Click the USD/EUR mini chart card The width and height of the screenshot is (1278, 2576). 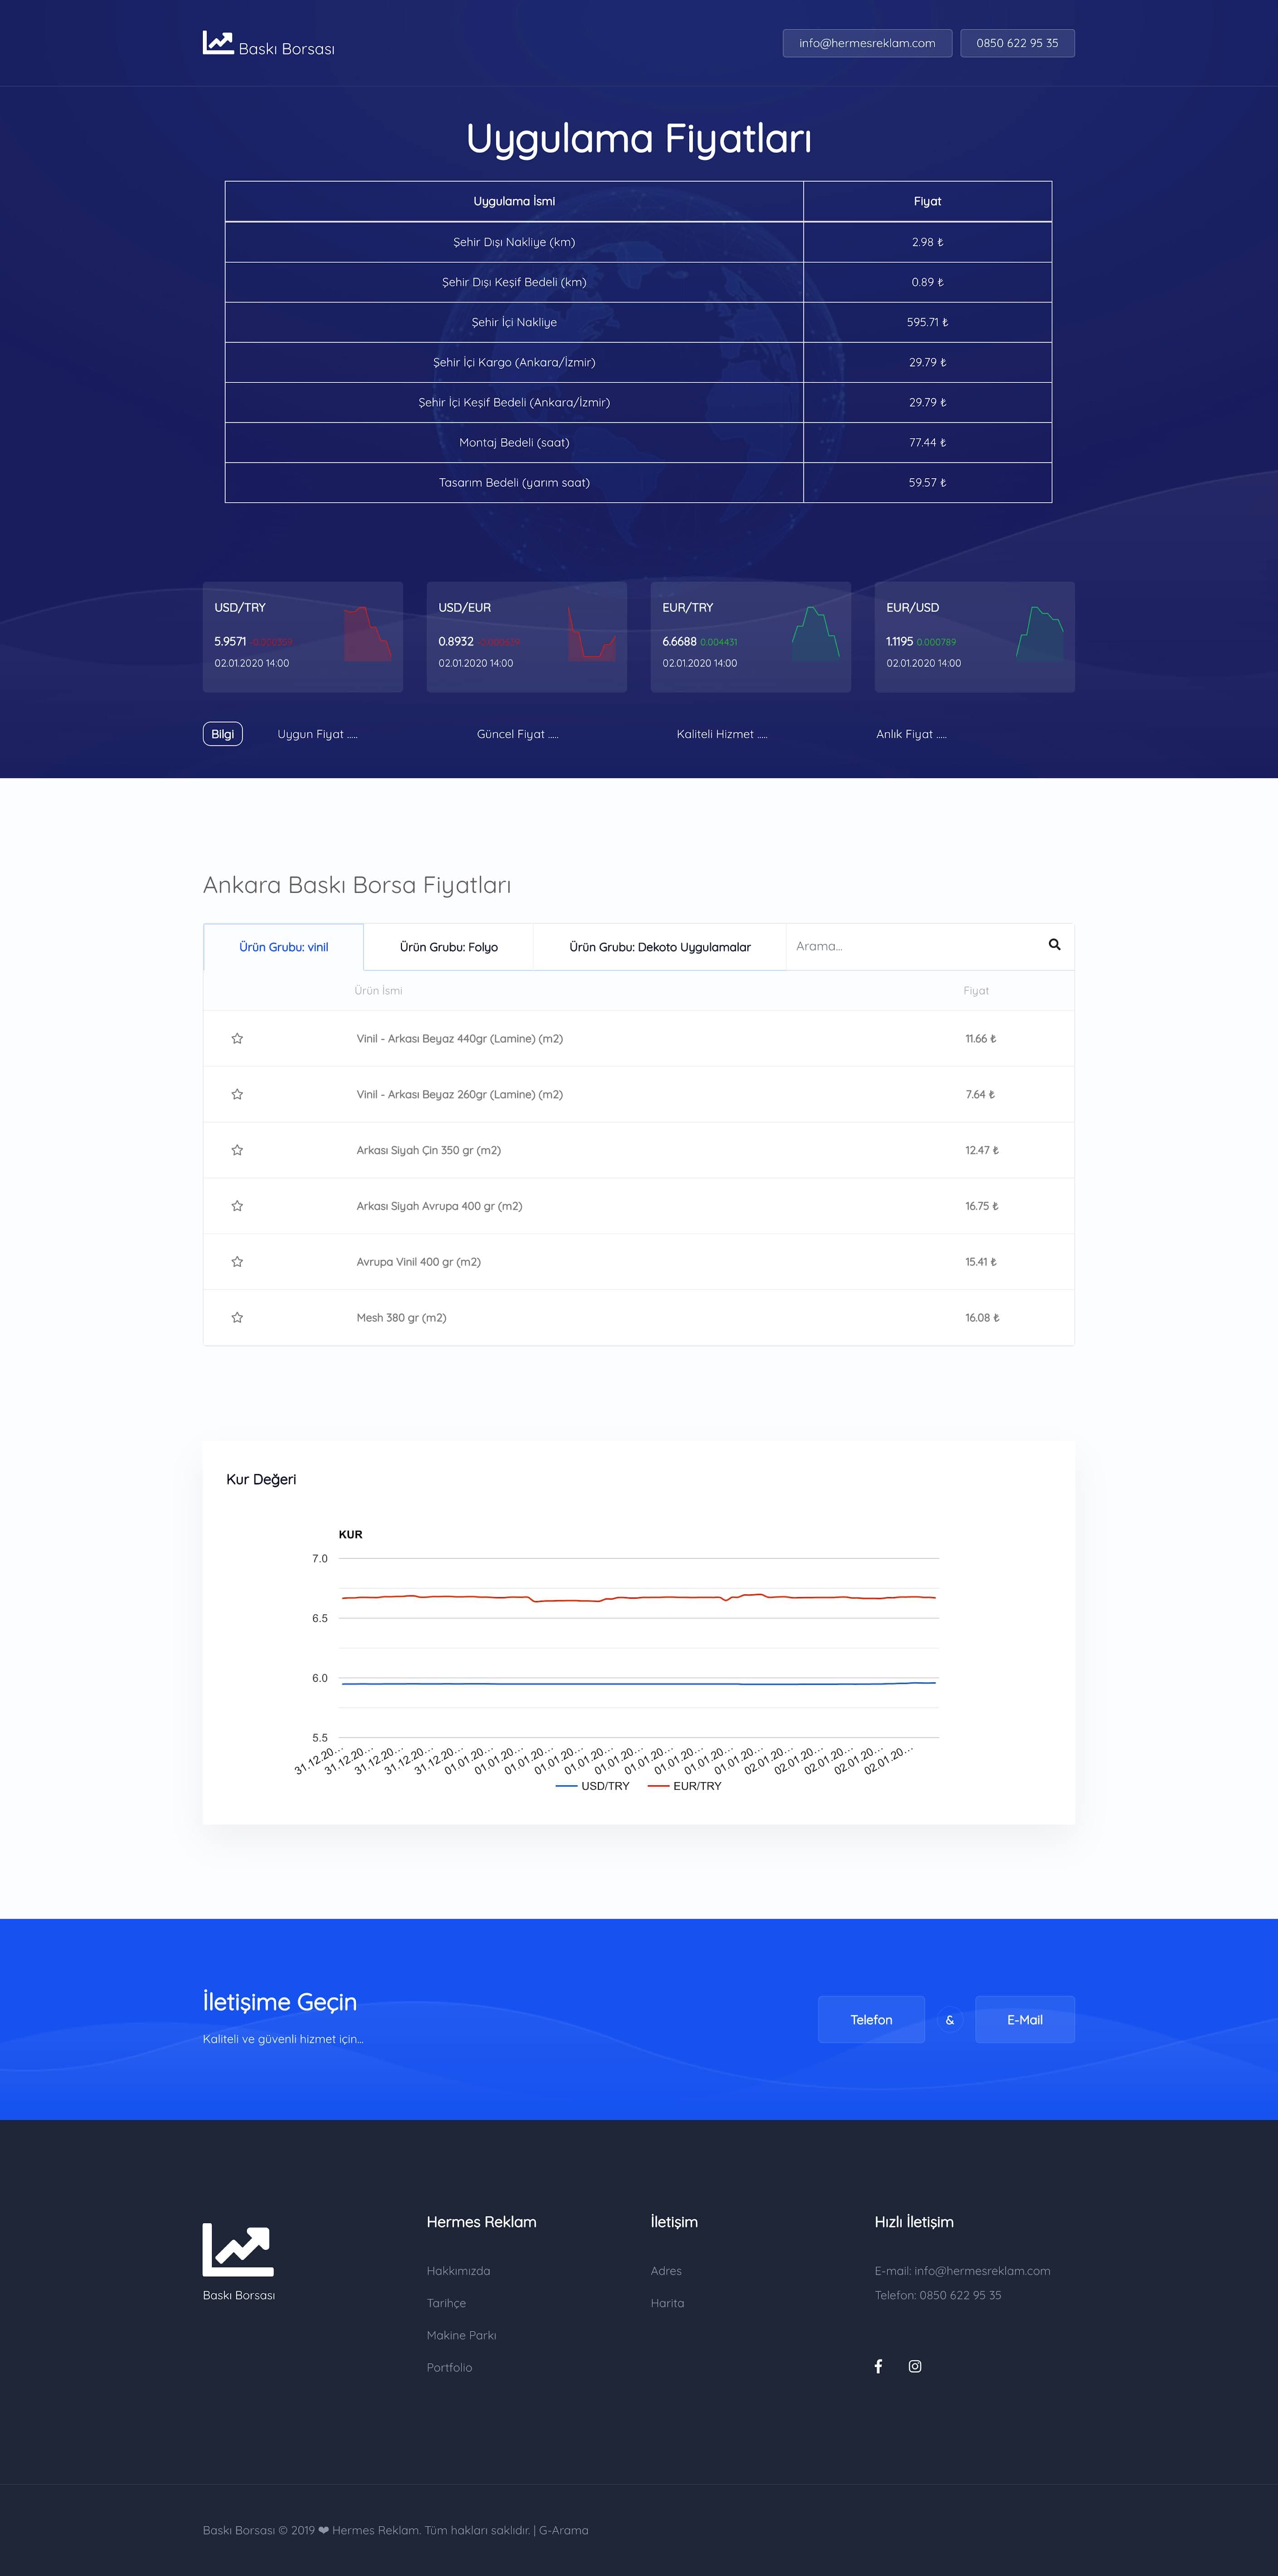coord(527,637)
